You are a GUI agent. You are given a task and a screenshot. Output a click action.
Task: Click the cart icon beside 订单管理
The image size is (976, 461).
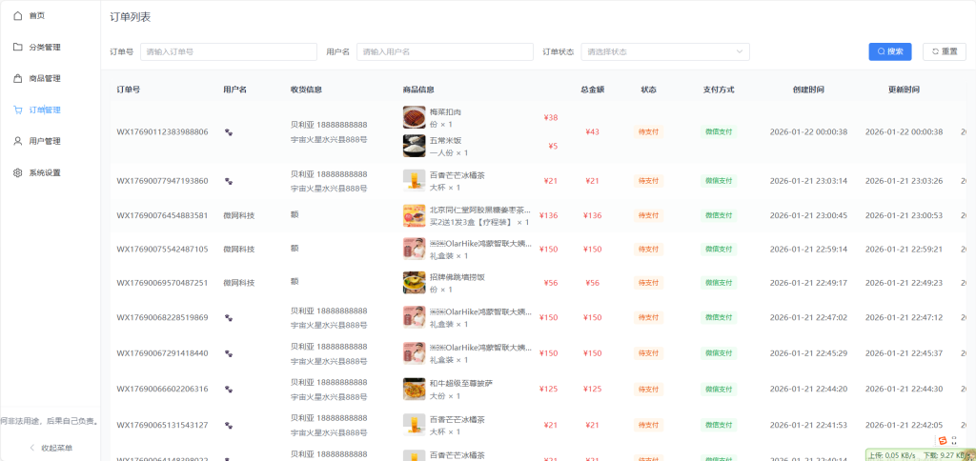click(17, 110)
